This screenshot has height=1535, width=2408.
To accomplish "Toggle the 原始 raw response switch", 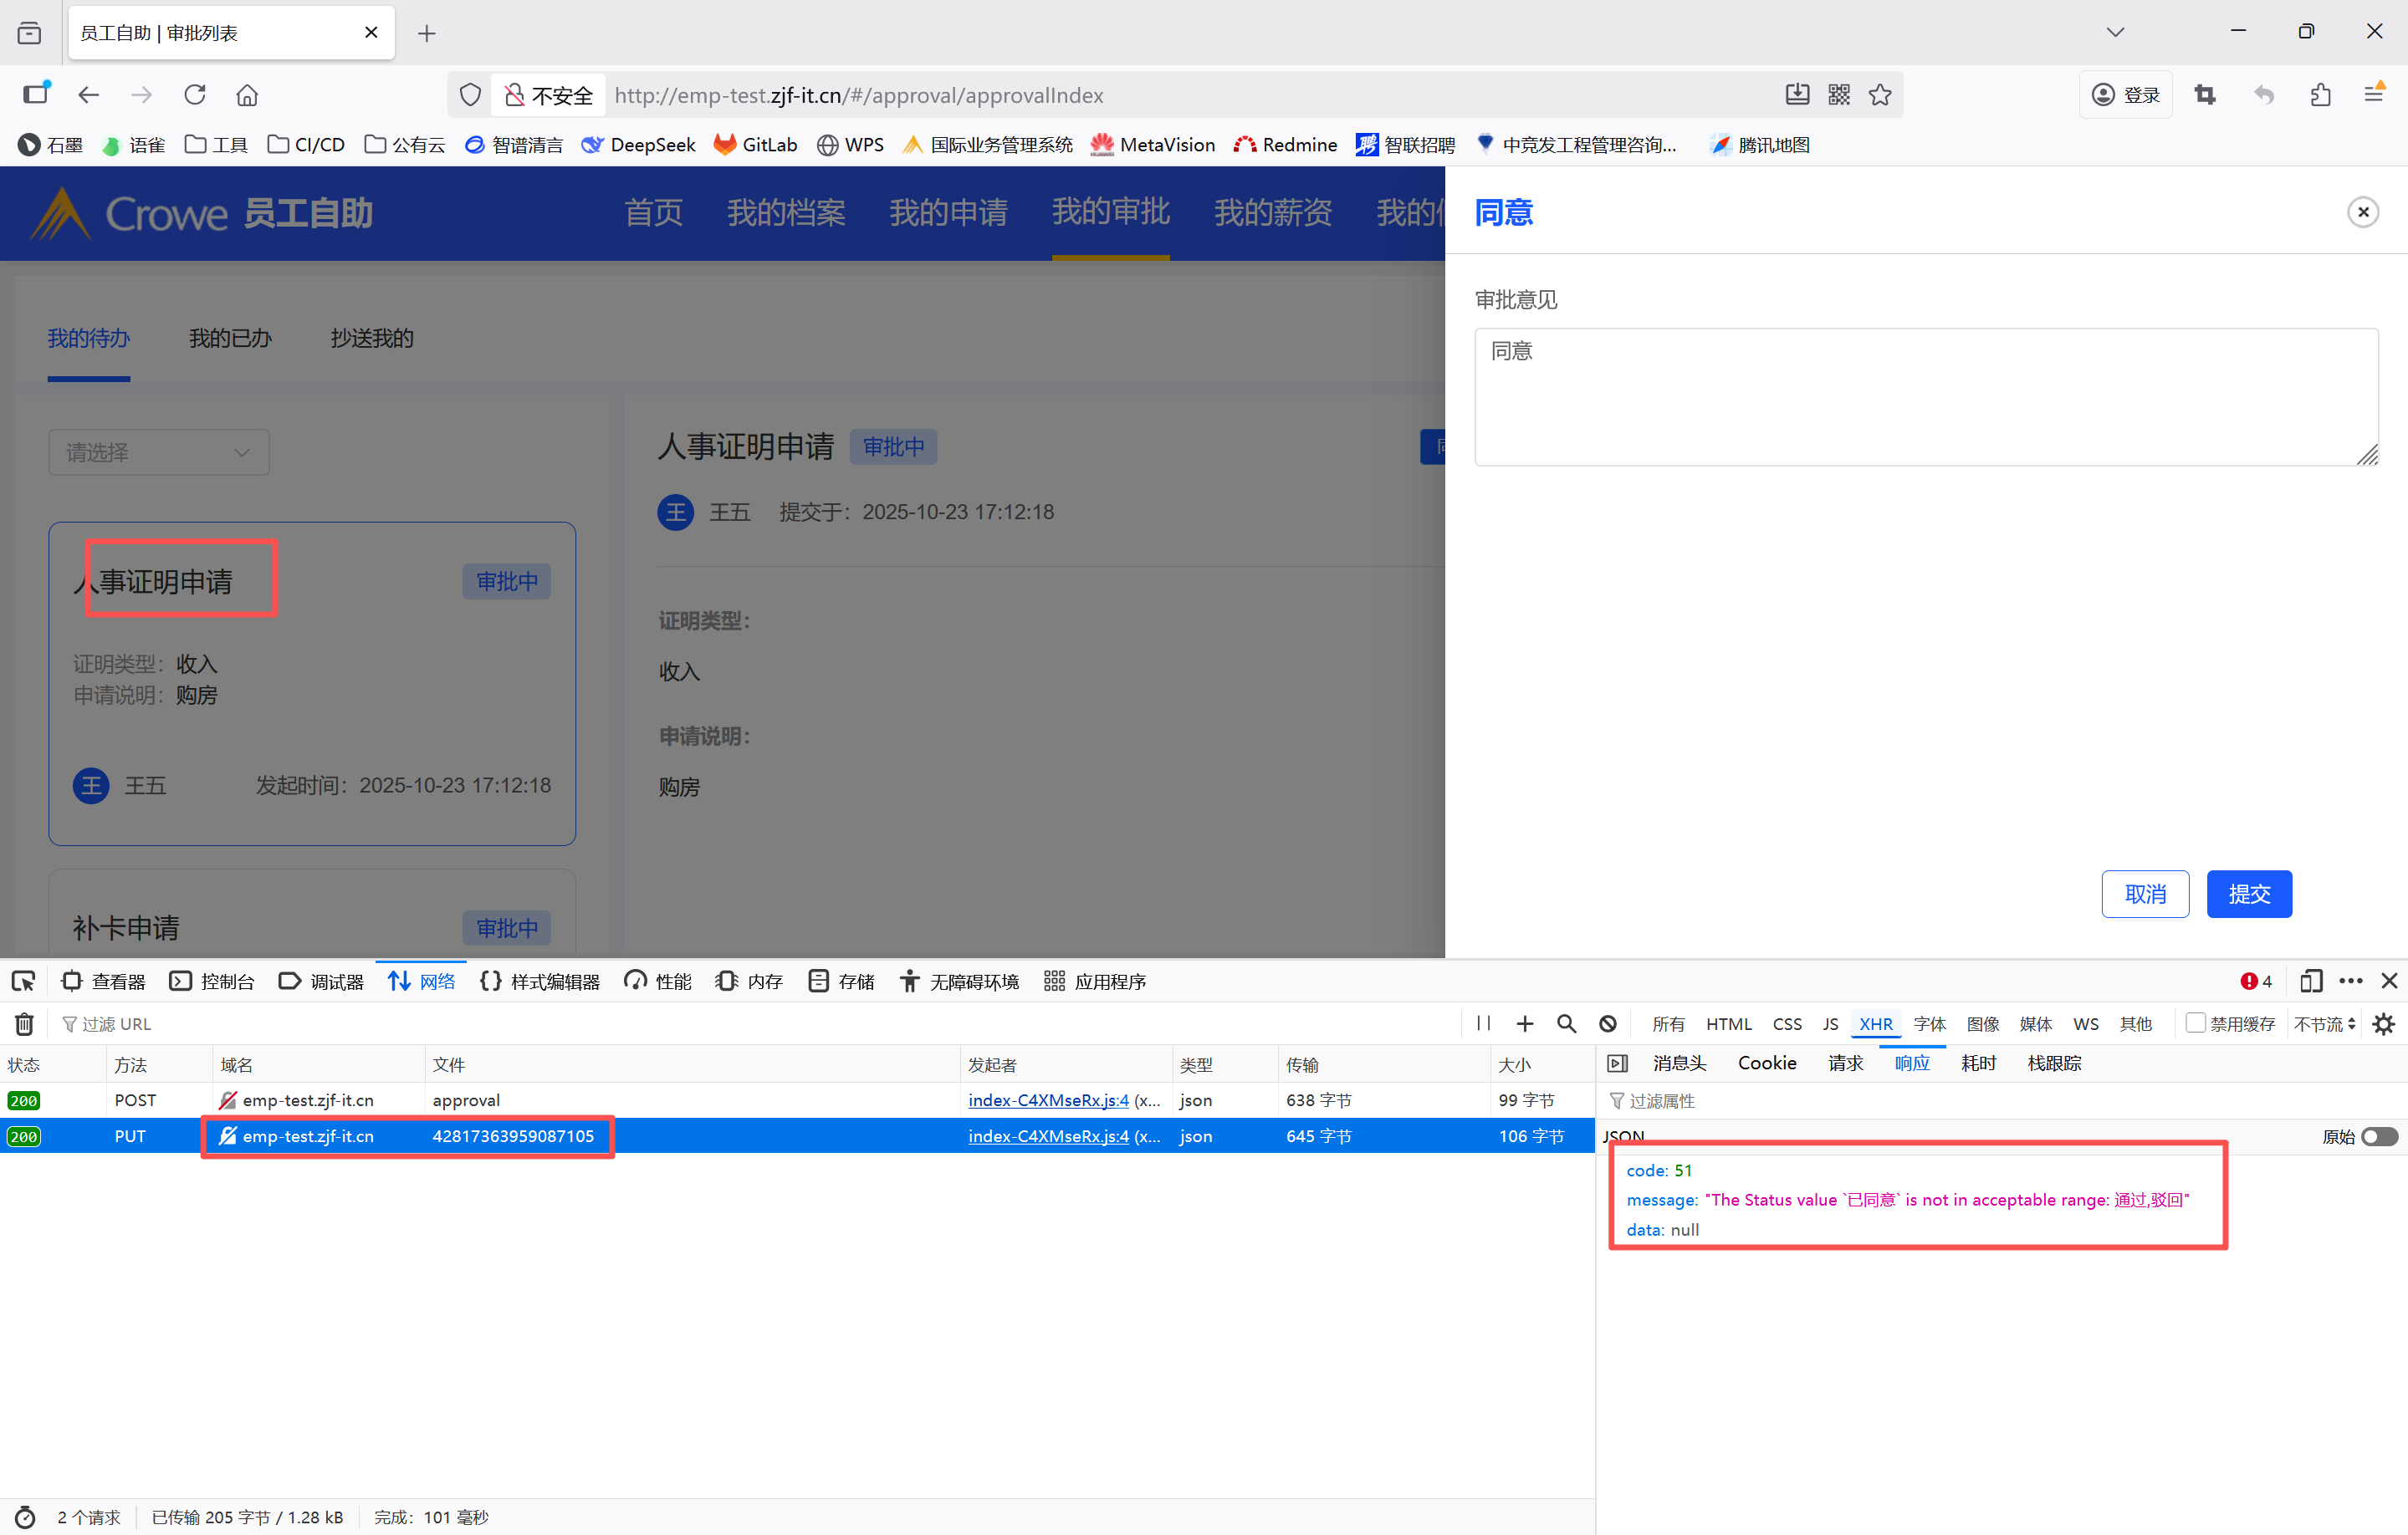I will point(2379,1136).
